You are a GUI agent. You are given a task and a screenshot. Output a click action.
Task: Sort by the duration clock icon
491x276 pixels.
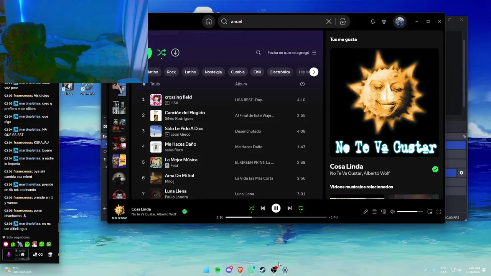[x=302, y=84]
